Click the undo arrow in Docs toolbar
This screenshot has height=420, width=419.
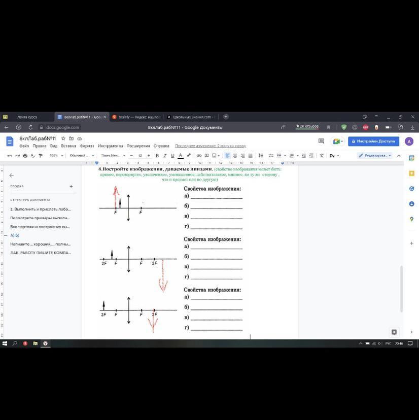10,156
